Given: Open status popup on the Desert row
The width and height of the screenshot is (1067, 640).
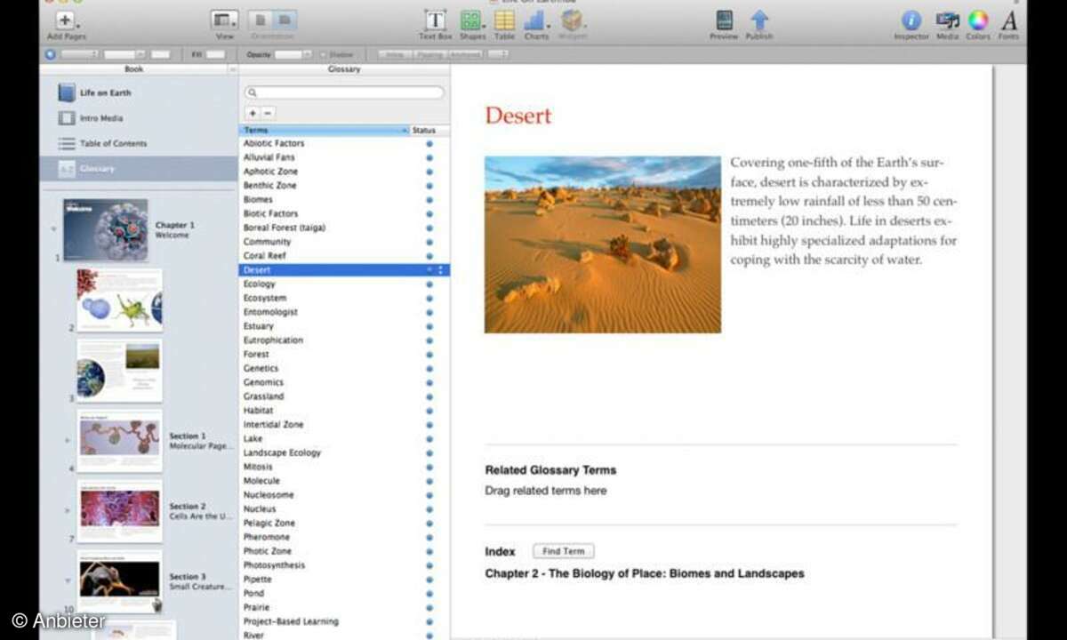Looking at the screenshot, I should coord(439,269).
